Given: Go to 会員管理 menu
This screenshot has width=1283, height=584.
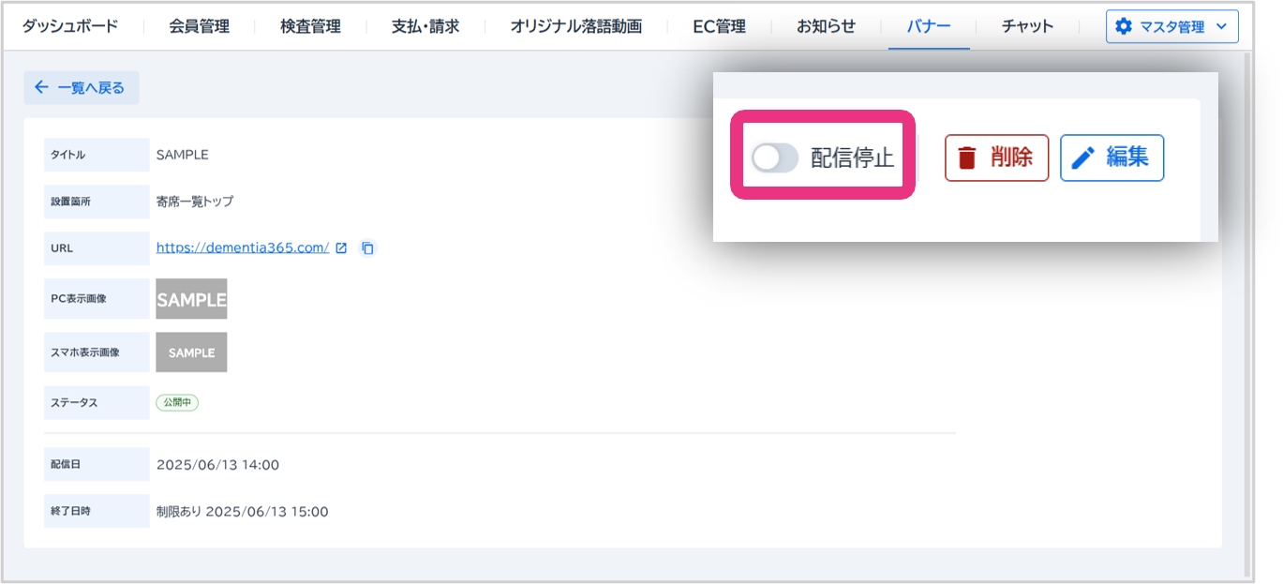Looking at the screenshot, I should pyautogui.click(x=200, y=26).
